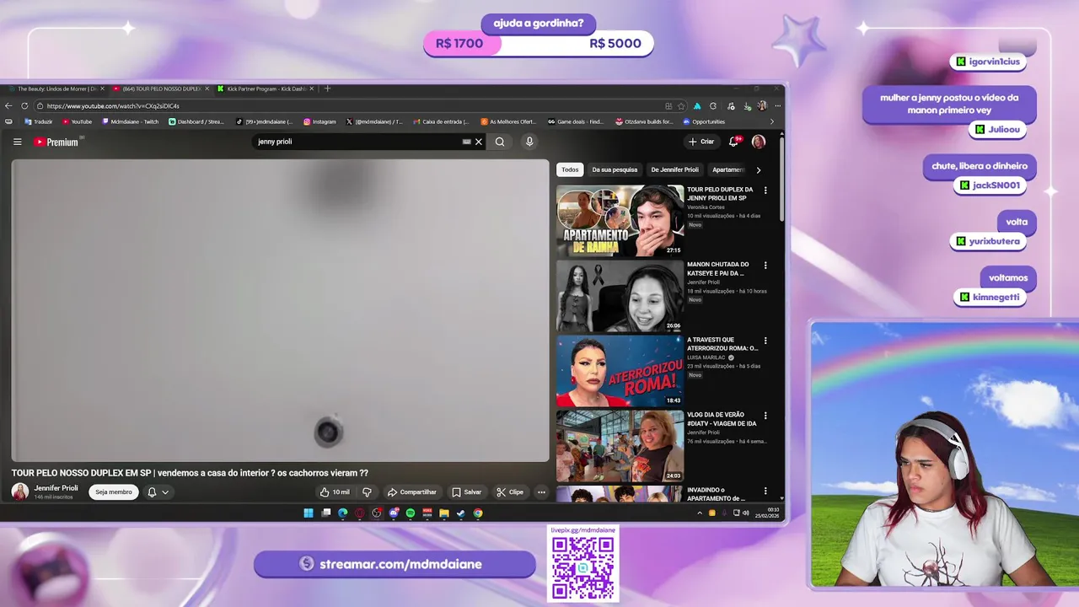1079x607 pixels.
Task: Open the on-screen keyboard icon in search box
Action: point(466,142)
